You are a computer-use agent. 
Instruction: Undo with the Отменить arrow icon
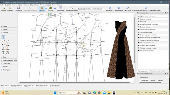point(146,8)
